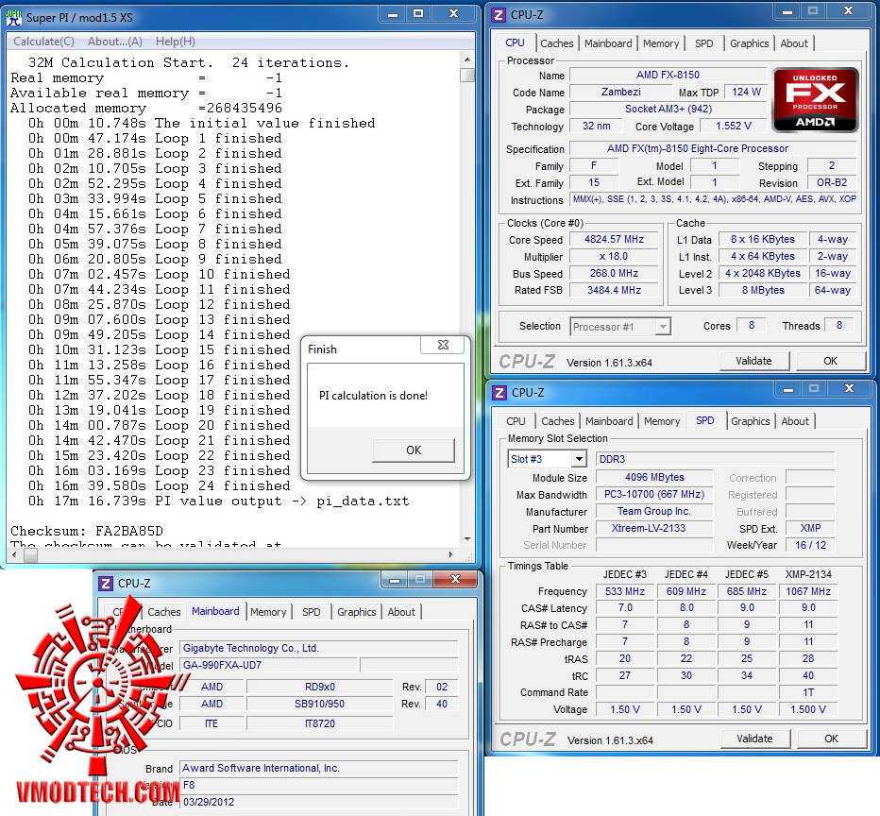This screenshot has height=816, width=880.
Task: Click the Specification field AMD FX(tm)-8150
Action: click(713, 148)
